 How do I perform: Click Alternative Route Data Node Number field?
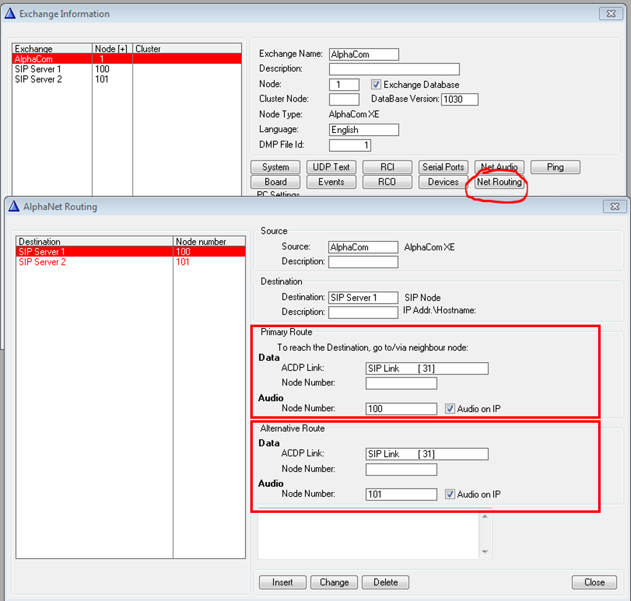[x=401, y=470]
